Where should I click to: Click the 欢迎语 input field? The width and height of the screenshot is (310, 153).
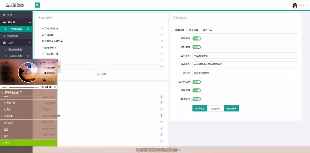245,73
